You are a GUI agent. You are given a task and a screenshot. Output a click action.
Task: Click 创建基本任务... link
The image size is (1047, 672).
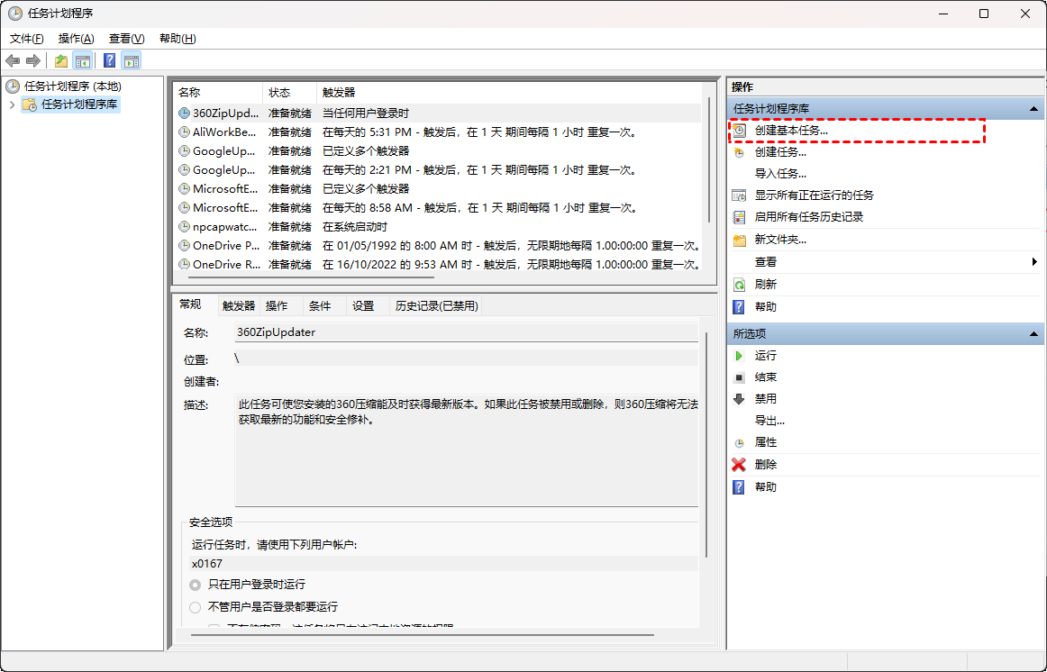pyautogui.click(x=791, y=131)
